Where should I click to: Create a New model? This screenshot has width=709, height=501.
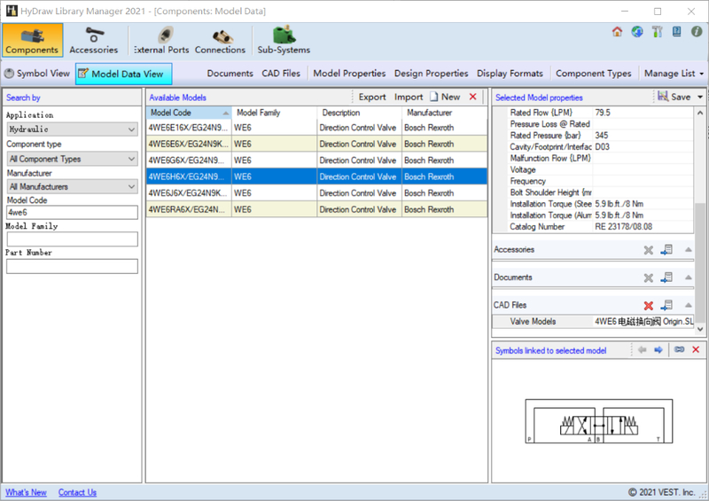point(445,97)
